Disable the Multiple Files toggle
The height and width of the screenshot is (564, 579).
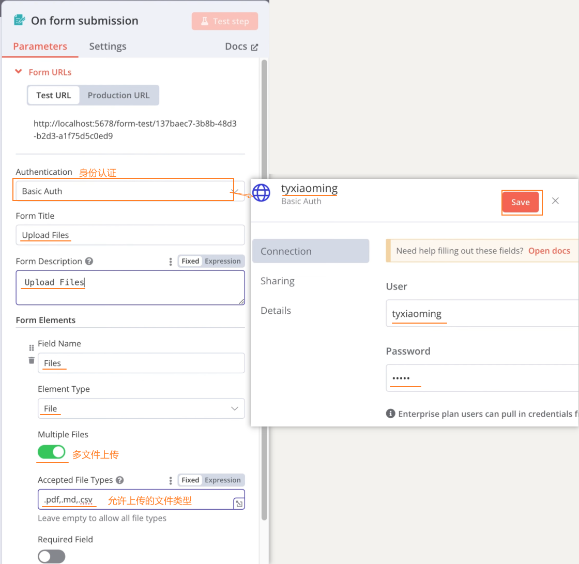tap(52, 452)
